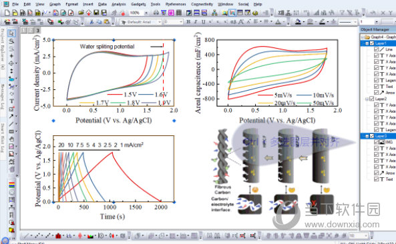Viewport: 396px width, 244px height.
Task: Click the Fill Color paint bucket icon
Action: [x=298, y=22]
